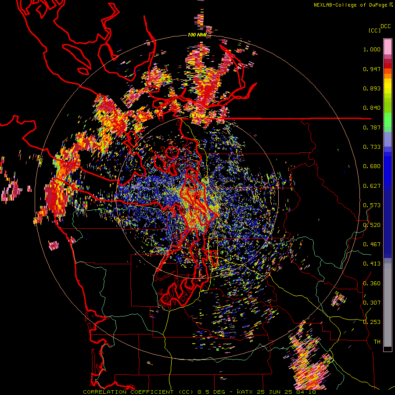This screenshot has width=395, height=395.
Task: Pick the bright green color bar segment
Action: click(388, 120)
